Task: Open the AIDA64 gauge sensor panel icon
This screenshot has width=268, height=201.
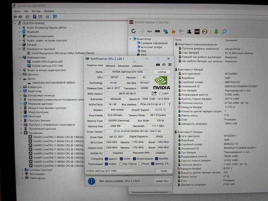Action: (205, 32)
